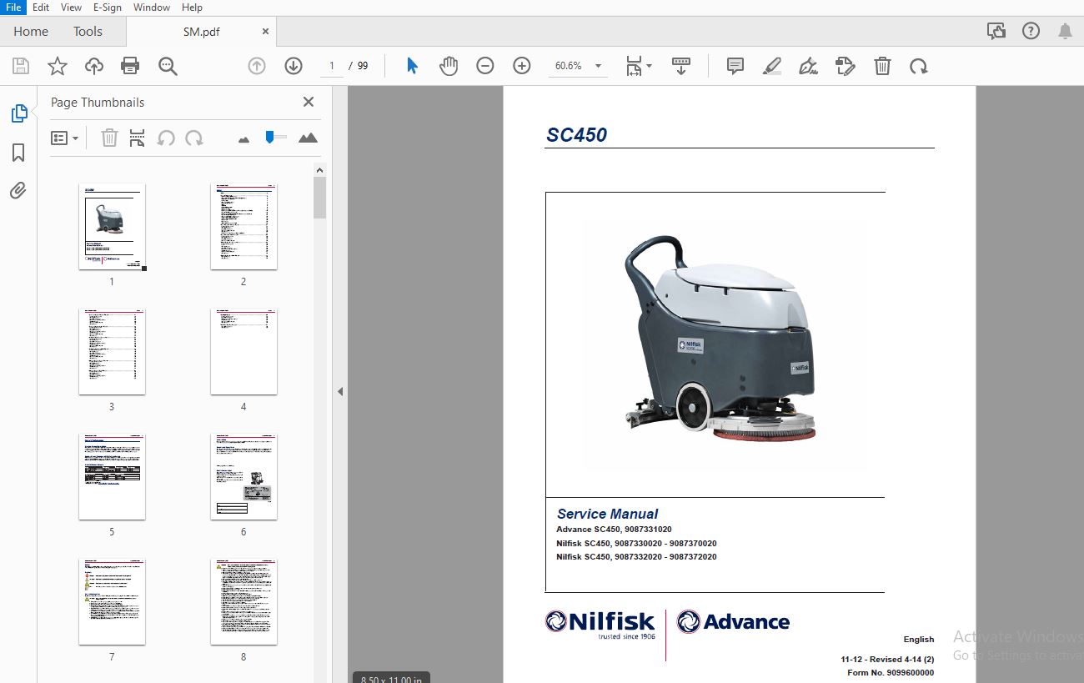Open the Bookmarks panel icon

18,153
